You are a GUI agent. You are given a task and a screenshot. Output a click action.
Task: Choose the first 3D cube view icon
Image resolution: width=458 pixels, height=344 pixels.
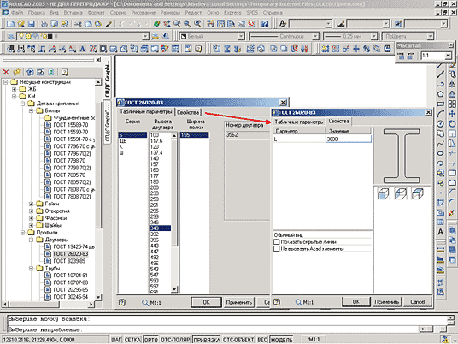(x=383, y=194)
